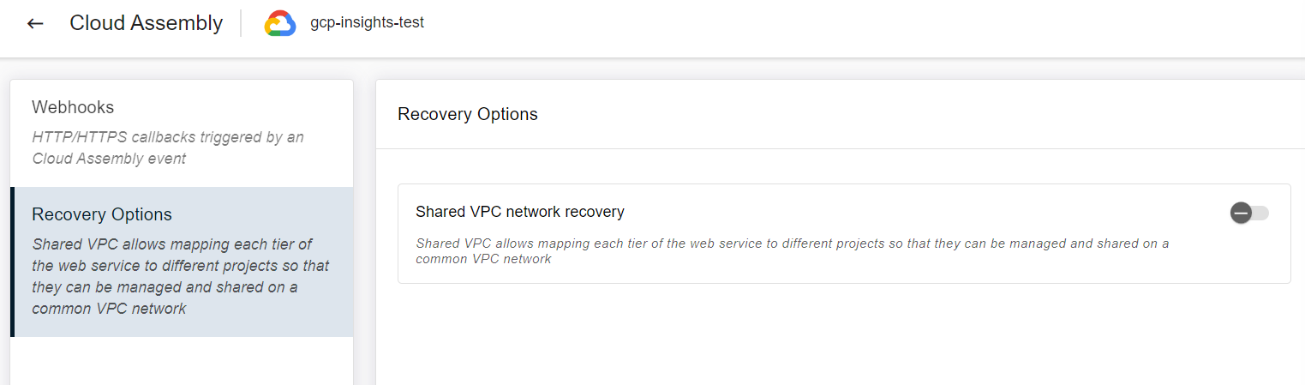Click the grey track of the recovery toggle
The width and height of the screenshot is (1305, 385).
pos(1261,213)
